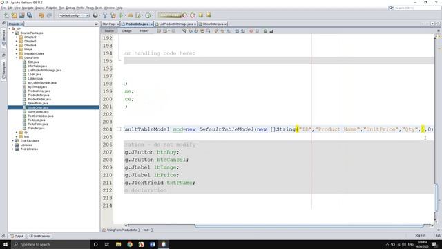This screenshot has height=249, width=442.
Task: Click the Stop Macro Recording icon
Action: (257, 31)
